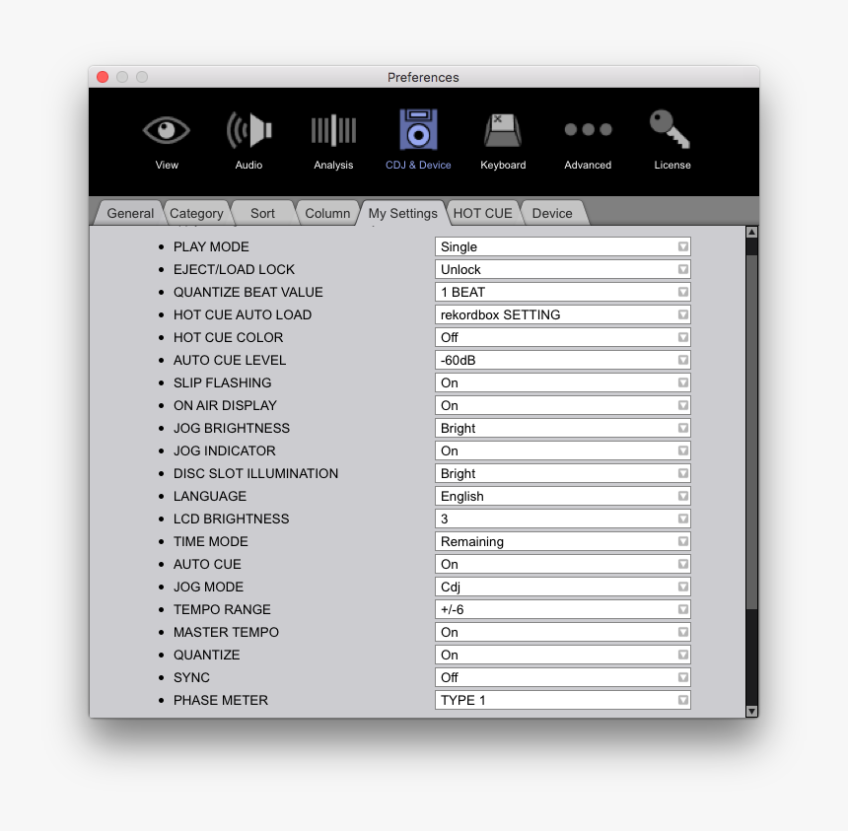Disable SLIP FLASHING
848x831 pixels.
pos(562,382)
